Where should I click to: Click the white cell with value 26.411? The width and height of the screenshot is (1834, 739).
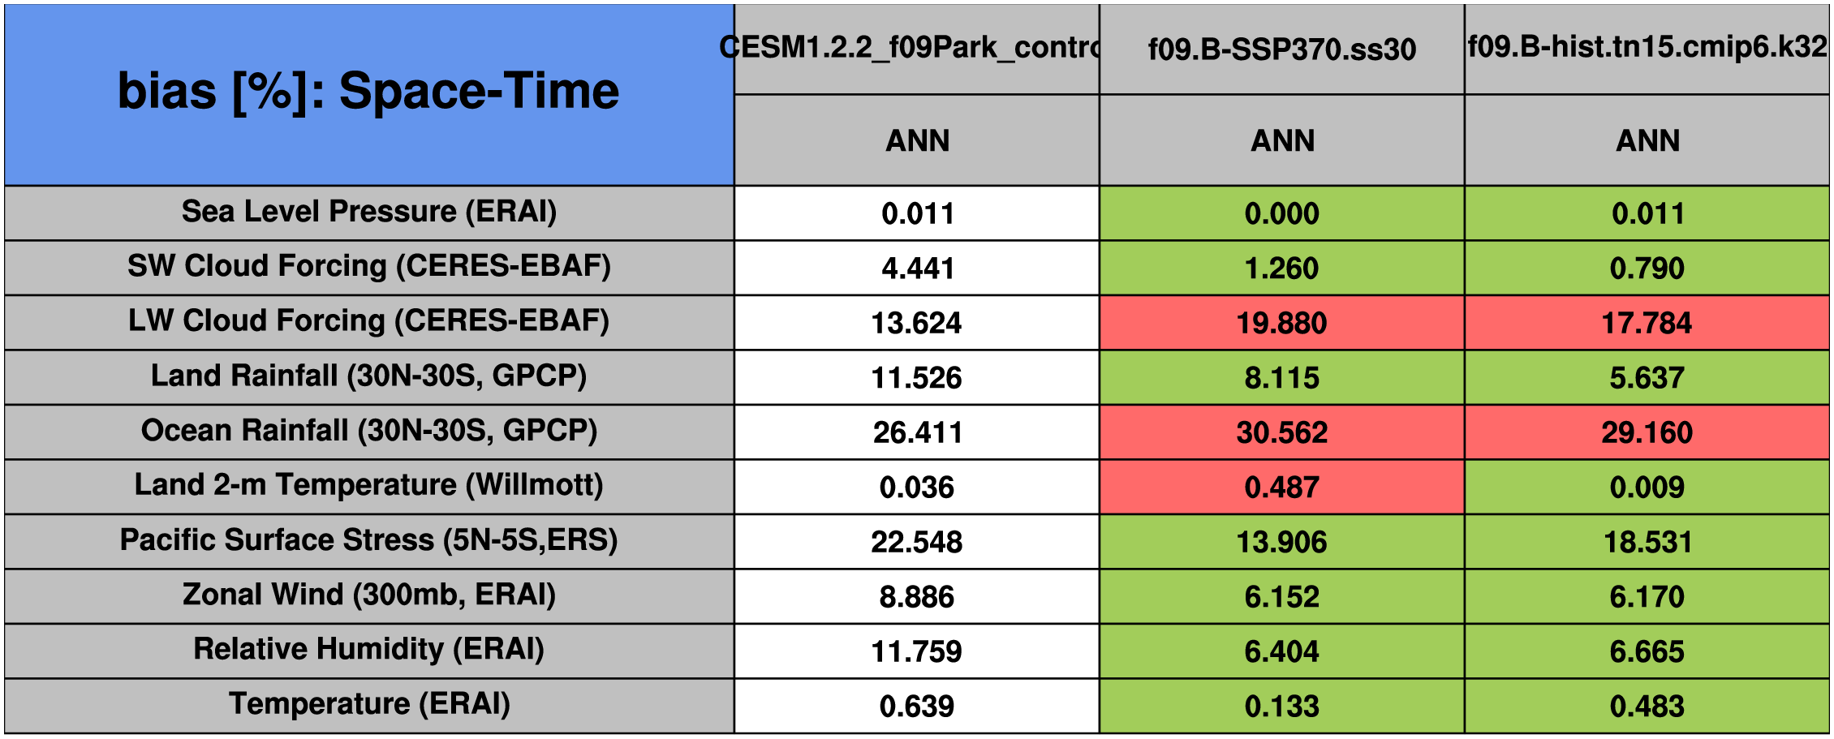[916, 432]
